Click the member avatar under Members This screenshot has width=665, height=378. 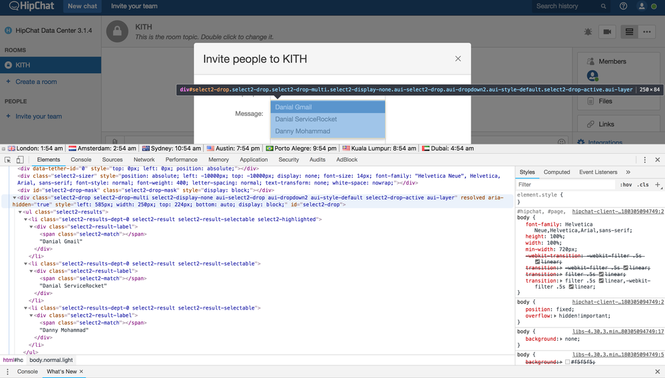[592, 76]
